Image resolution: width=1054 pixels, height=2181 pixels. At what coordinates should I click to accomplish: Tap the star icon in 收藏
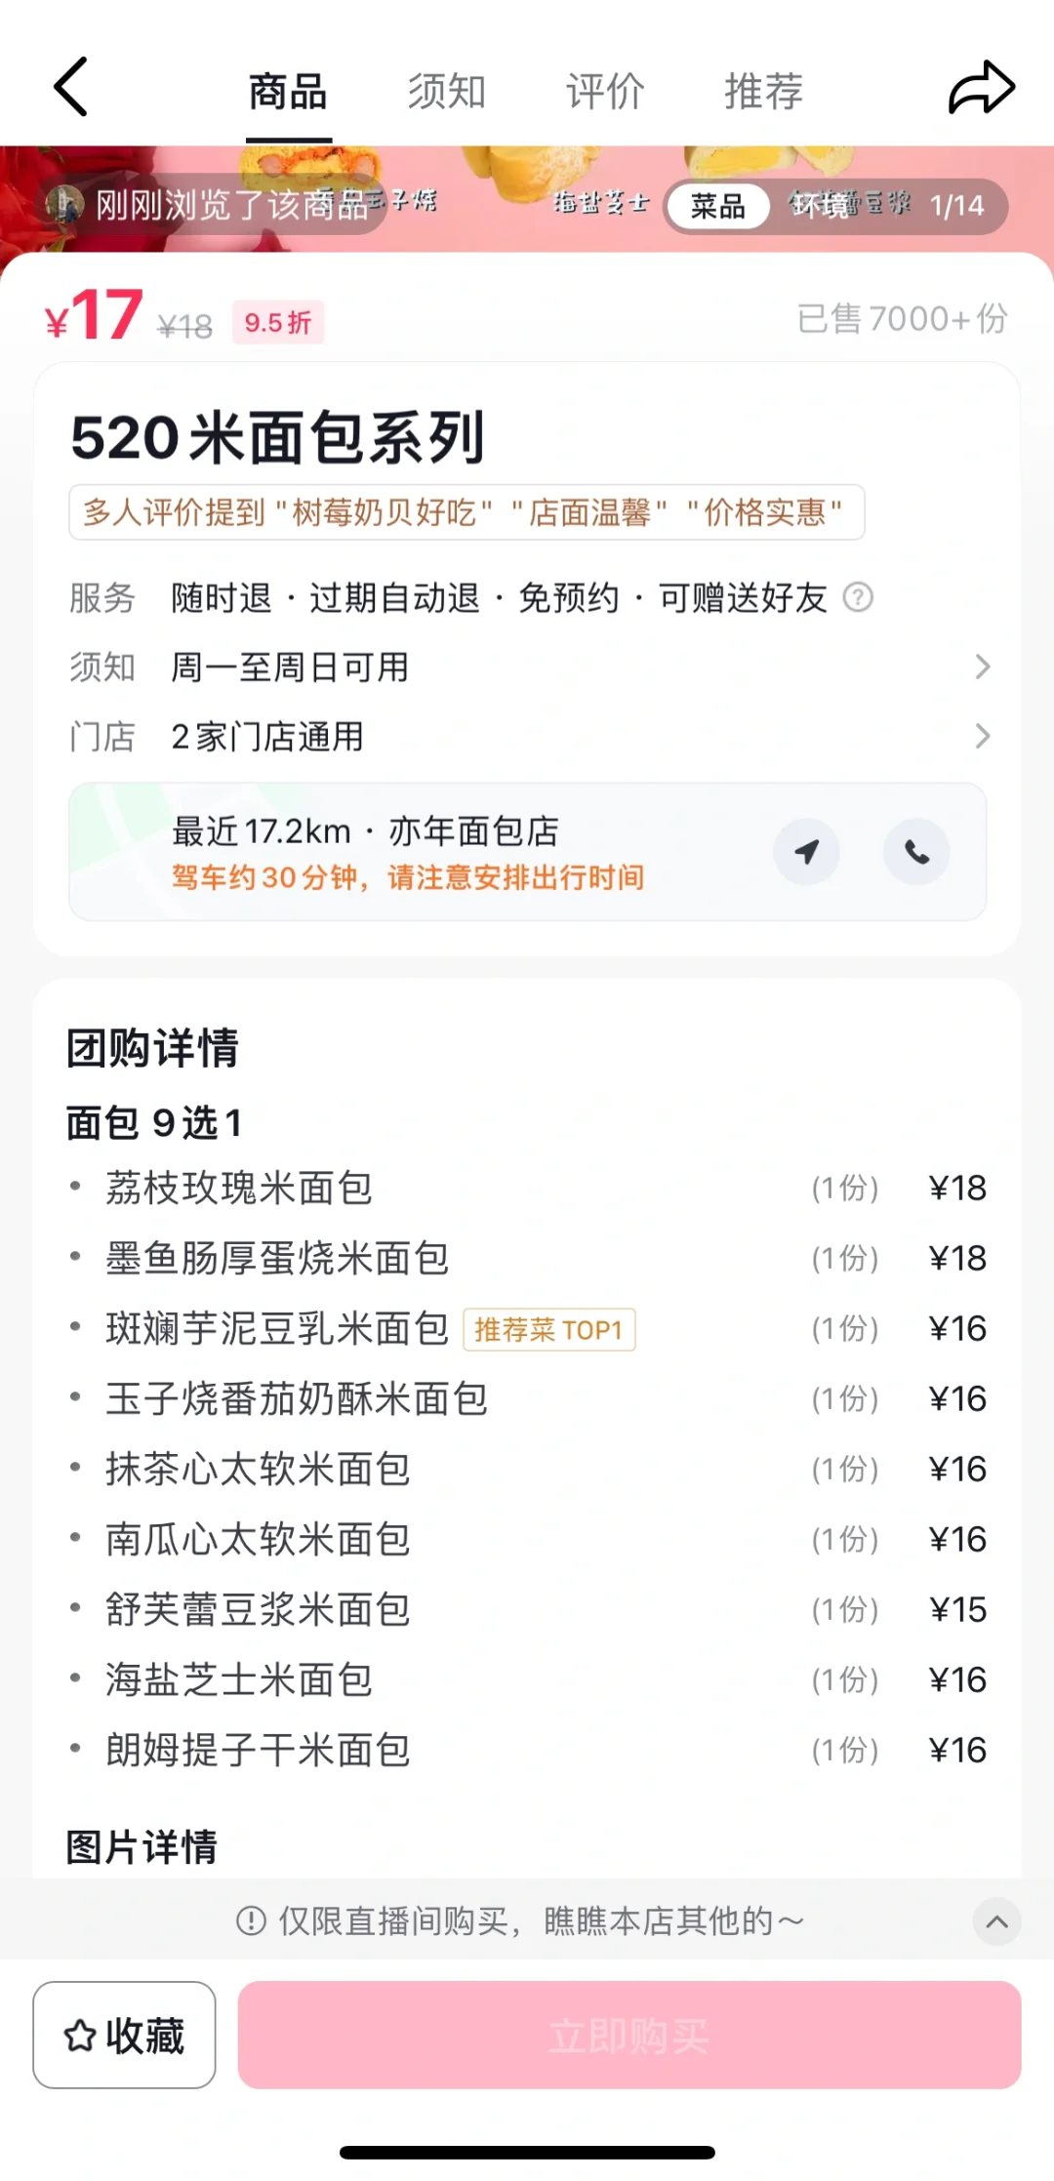pos(80,2036)
